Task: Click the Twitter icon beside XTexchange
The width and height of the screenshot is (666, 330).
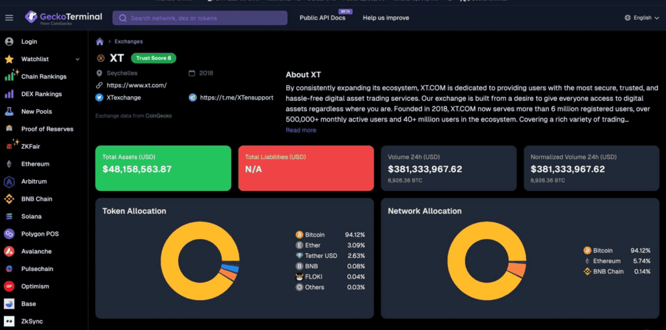Action: [x=100, y=97]
